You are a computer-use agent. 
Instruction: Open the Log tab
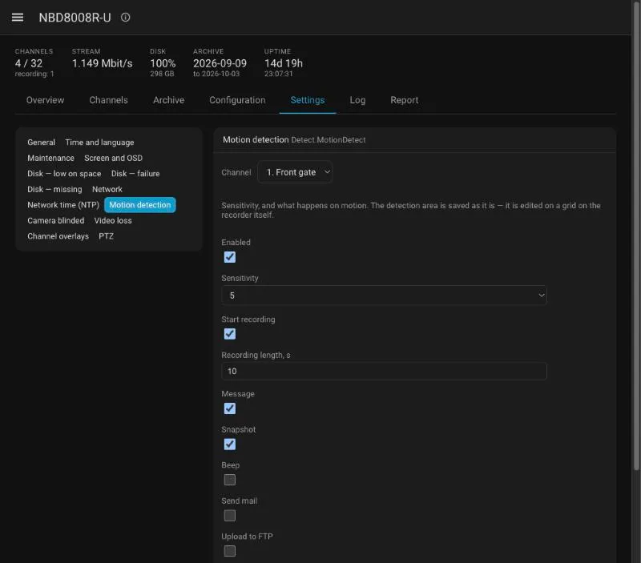[x=357, y=100]
